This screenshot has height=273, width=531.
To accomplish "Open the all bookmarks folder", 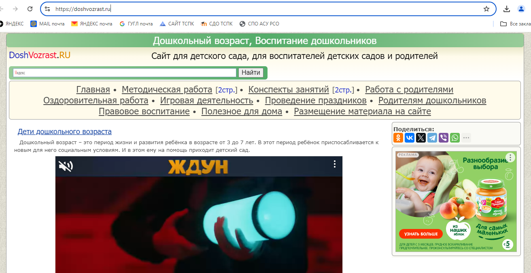I will click(515, 24).
